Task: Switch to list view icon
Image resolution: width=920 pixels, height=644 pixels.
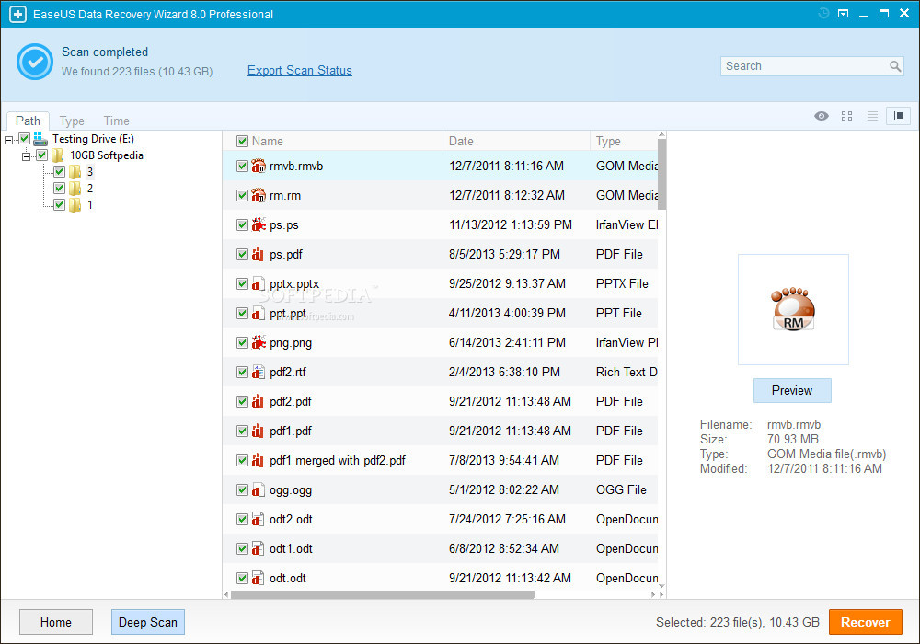Action: click(872, 116)
